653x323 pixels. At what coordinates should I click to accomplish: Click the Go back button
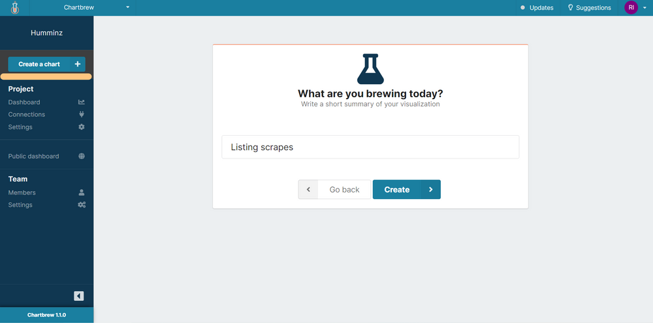(334, 189)
